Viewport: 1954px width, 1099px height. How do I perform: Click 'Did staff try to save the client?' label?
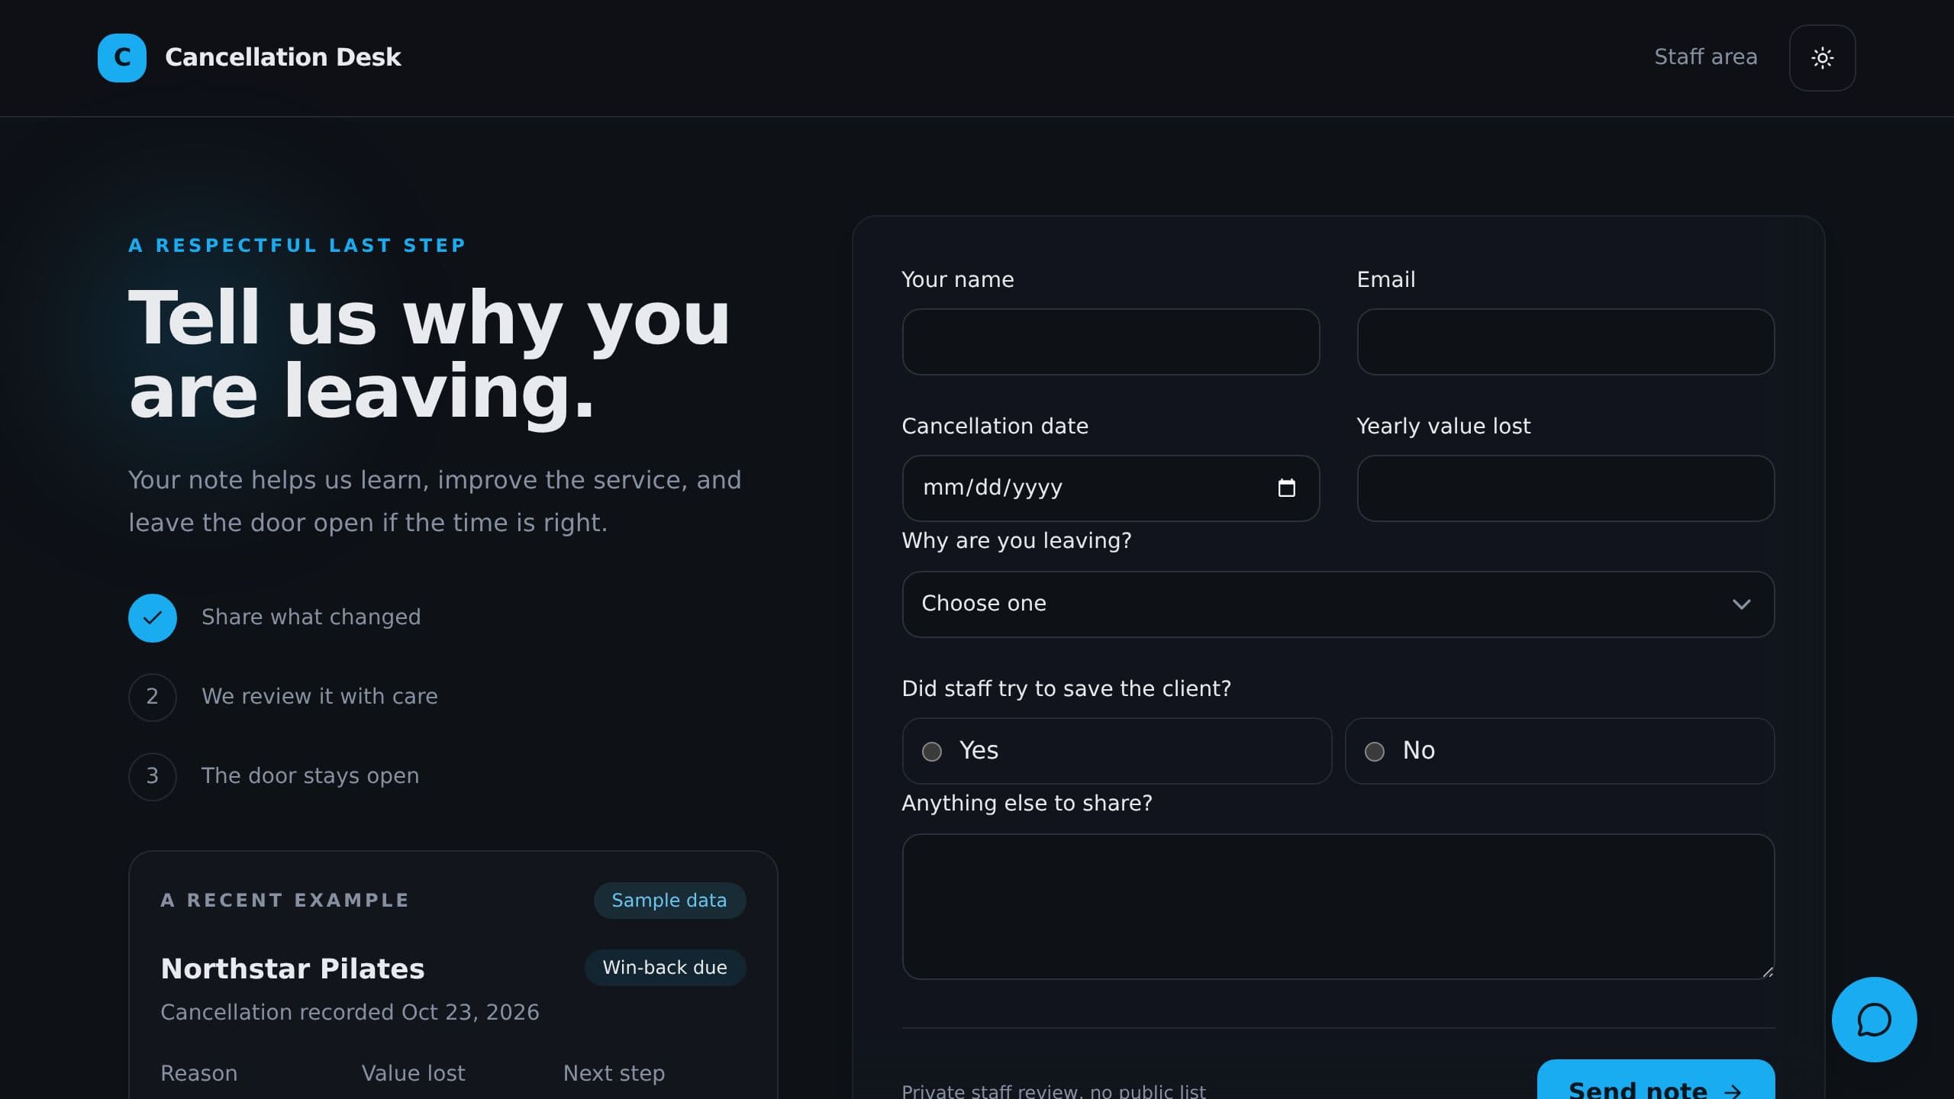pos(1066,689)
